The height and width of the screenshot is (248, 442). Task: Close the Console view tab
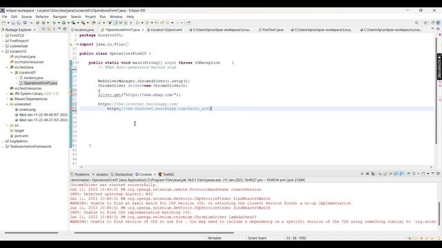pyautogui.click(x=155, y=174)
